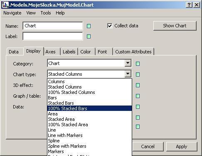Switch to the Labels tab
The height and width of the screenshot is (156, 202).
point(69,52)
